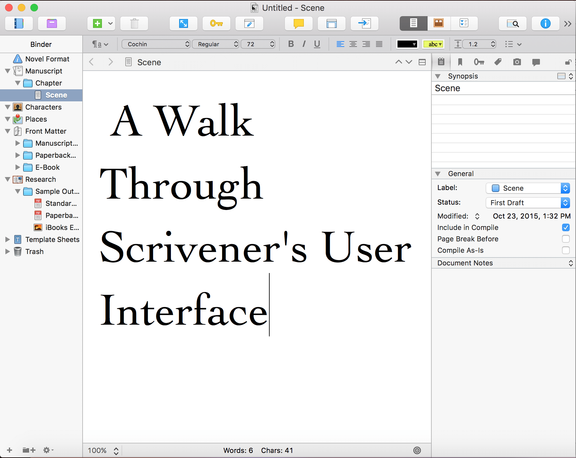576x458 pixels.
Task: Click the Document Notes header
Action: click(504, 263)
